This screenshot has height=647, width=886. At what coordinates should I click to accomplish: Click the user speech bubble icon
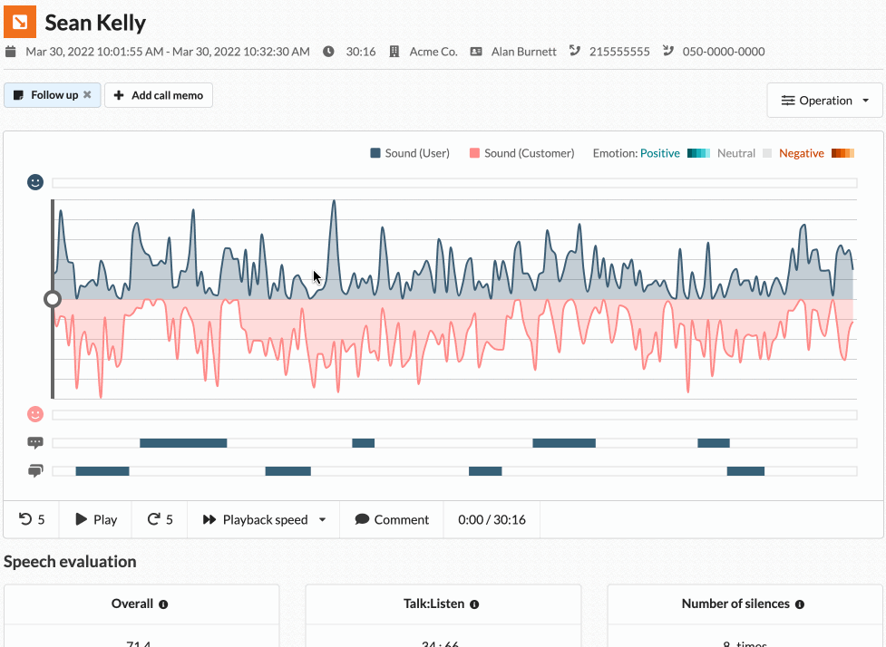[x=35, y=443]
